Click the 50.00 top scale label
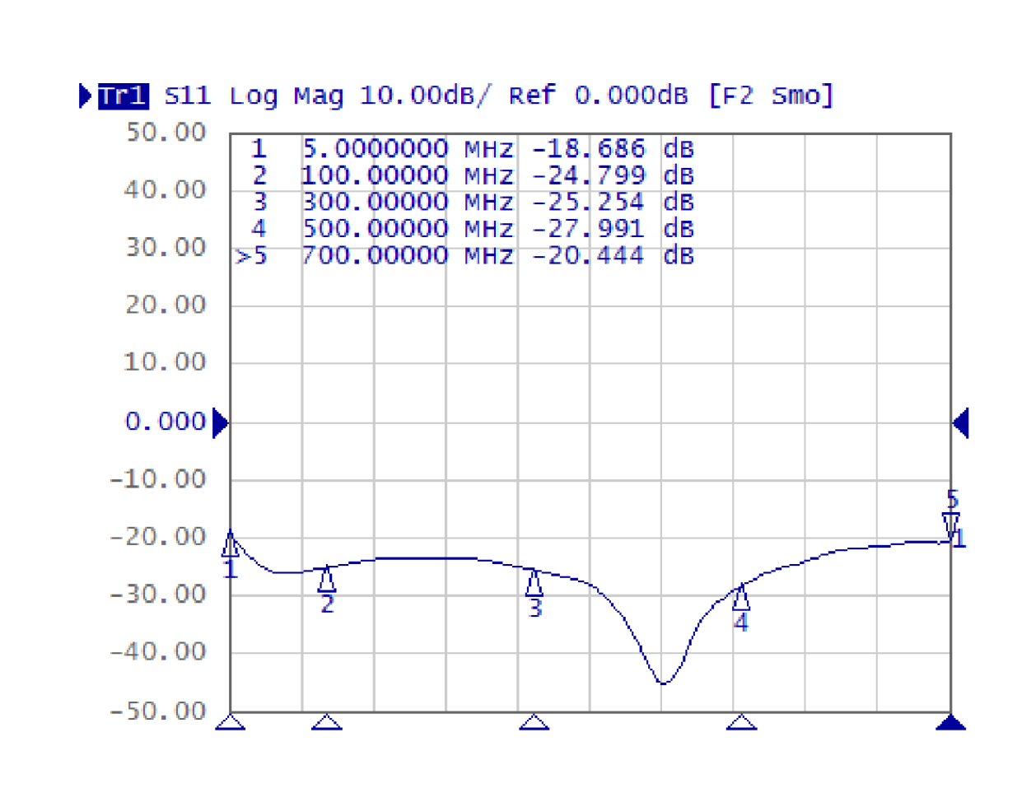This screenshot has width=1031, height=793. 166,133
